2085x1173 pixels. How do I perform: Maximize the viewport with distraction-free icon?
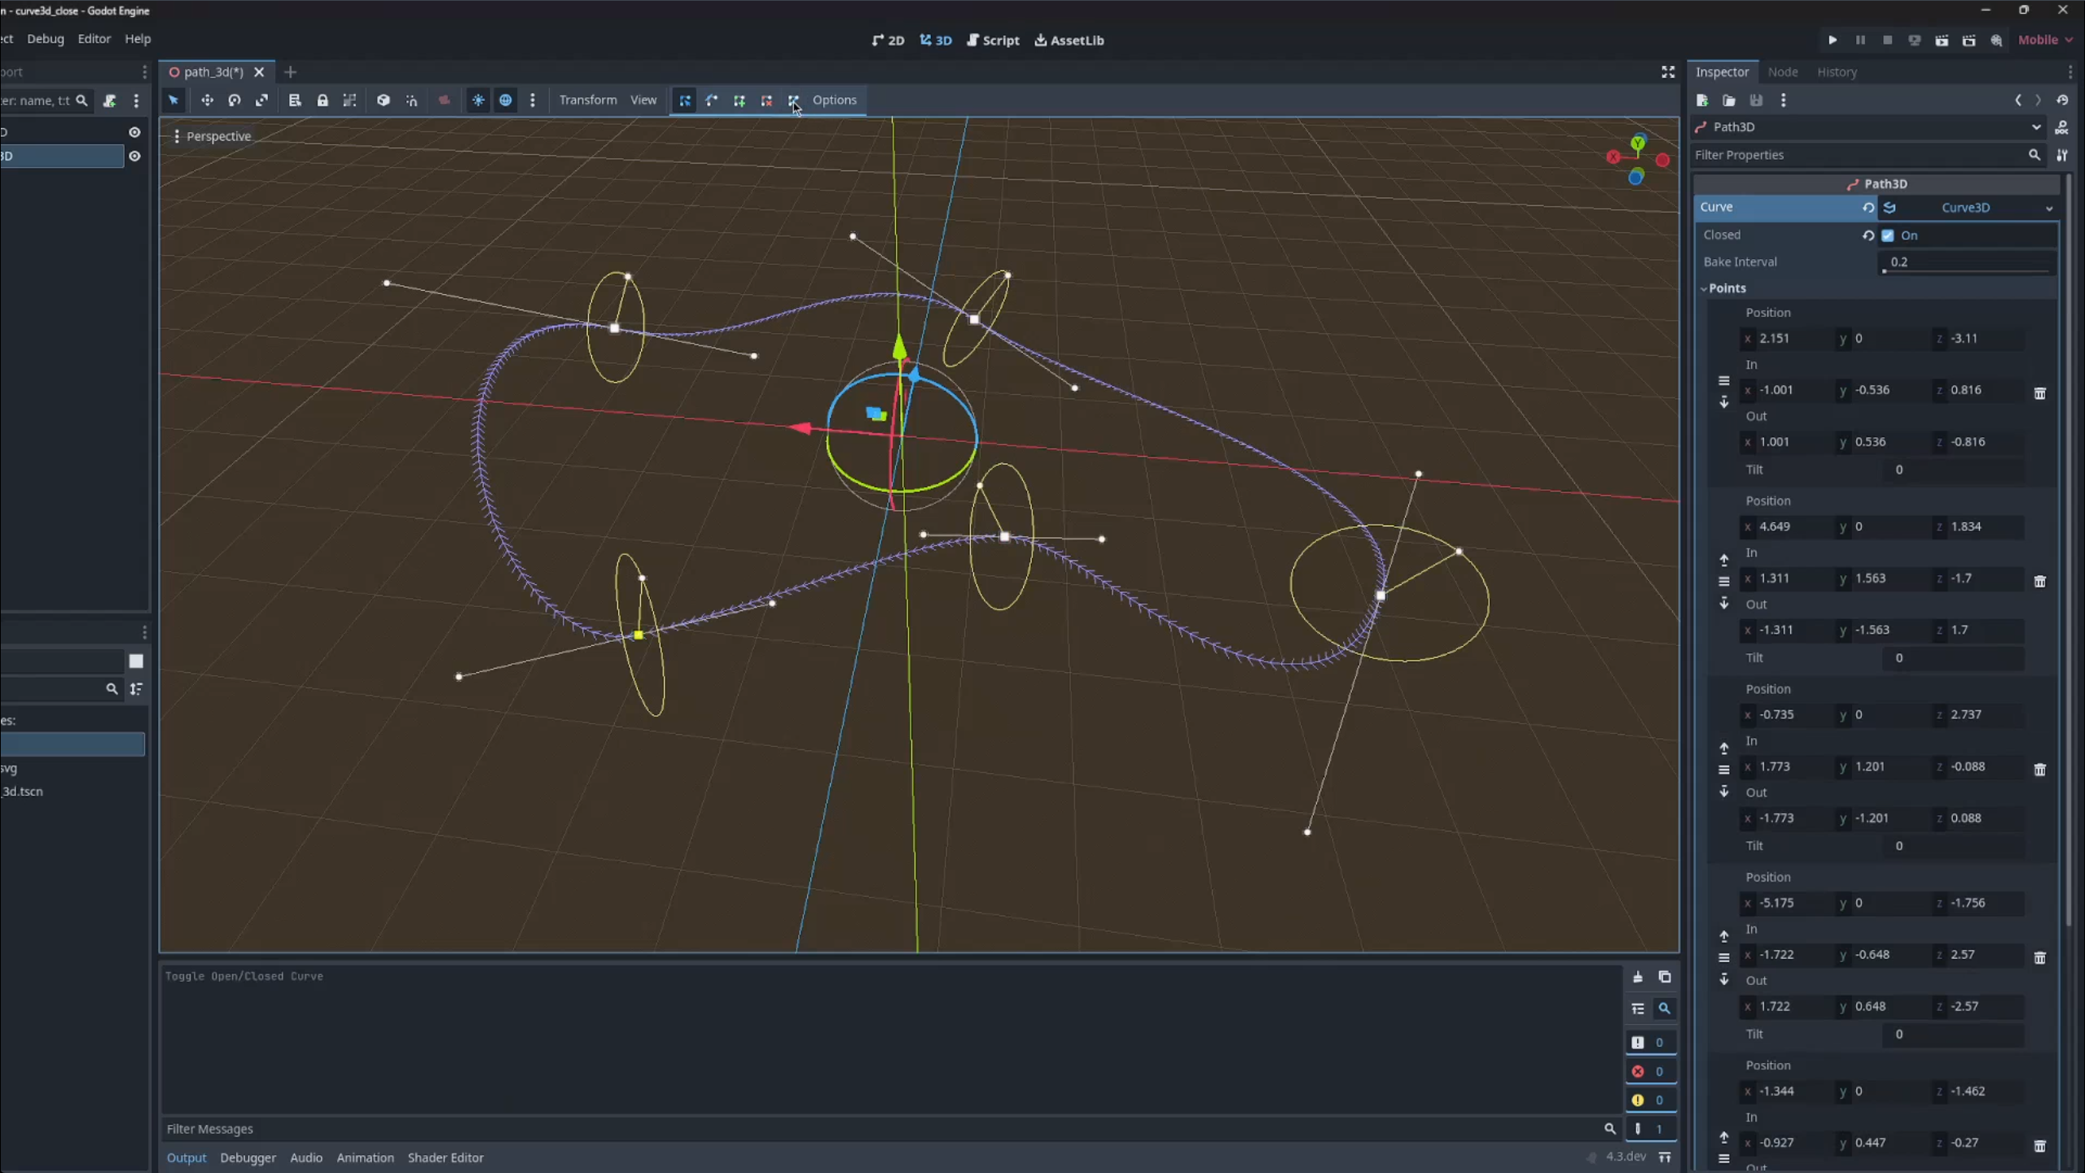[1668, 72]
